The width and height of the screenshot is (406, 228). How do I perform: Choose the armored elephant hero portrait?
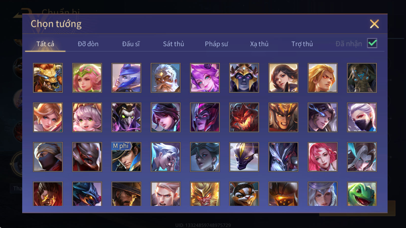click(x=362, y=78)
